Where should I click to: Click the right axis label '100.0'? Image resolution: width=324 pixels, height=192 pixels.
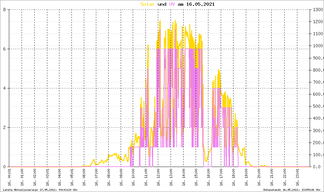[x=318, y=155]
